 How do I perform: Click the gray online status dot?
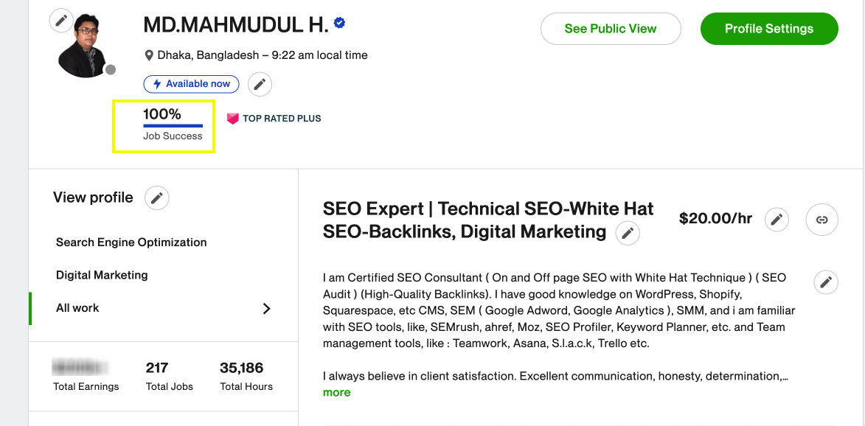(x=111, y=69)
